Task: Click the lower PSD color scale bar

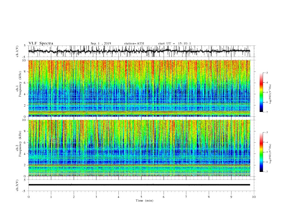Action: tap(261, 152)
